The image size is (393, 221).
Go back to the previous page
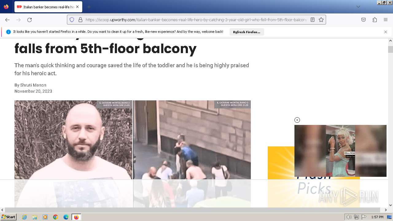tap(7, 20)
